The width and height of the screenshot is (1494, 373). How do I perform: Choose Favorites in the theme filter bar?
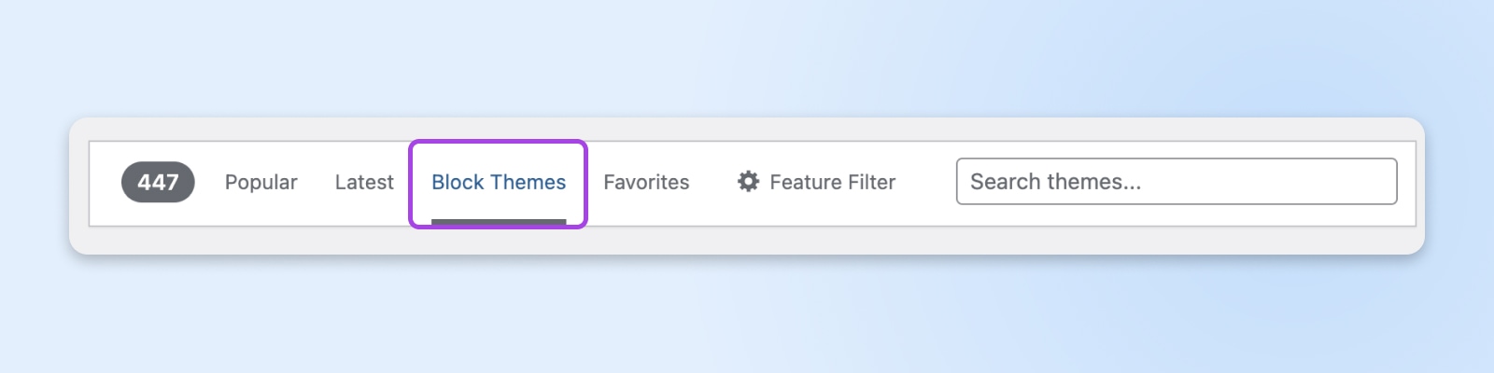point(646,182)
